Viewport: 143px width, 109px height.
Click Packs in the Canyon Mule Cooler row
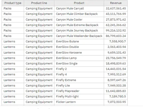point(7,20)
